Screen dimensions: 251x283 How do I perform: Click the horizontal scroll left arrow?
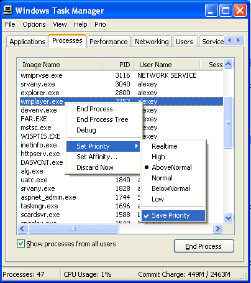coord(22,229)
